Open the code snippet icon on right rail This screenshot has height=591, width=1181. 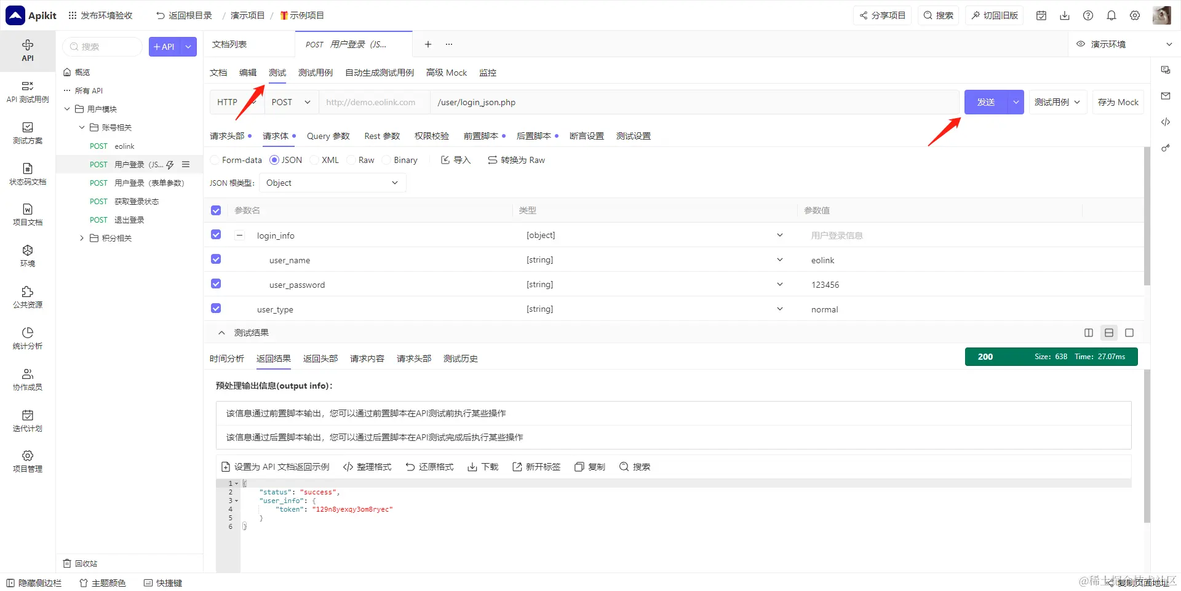[1166, 122]
